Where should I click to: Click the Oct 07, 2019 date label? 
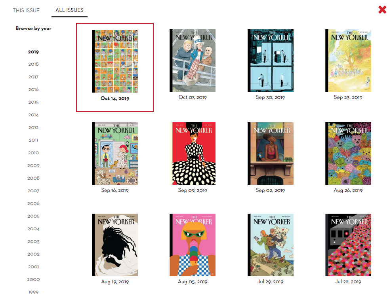tap(193, 97)
